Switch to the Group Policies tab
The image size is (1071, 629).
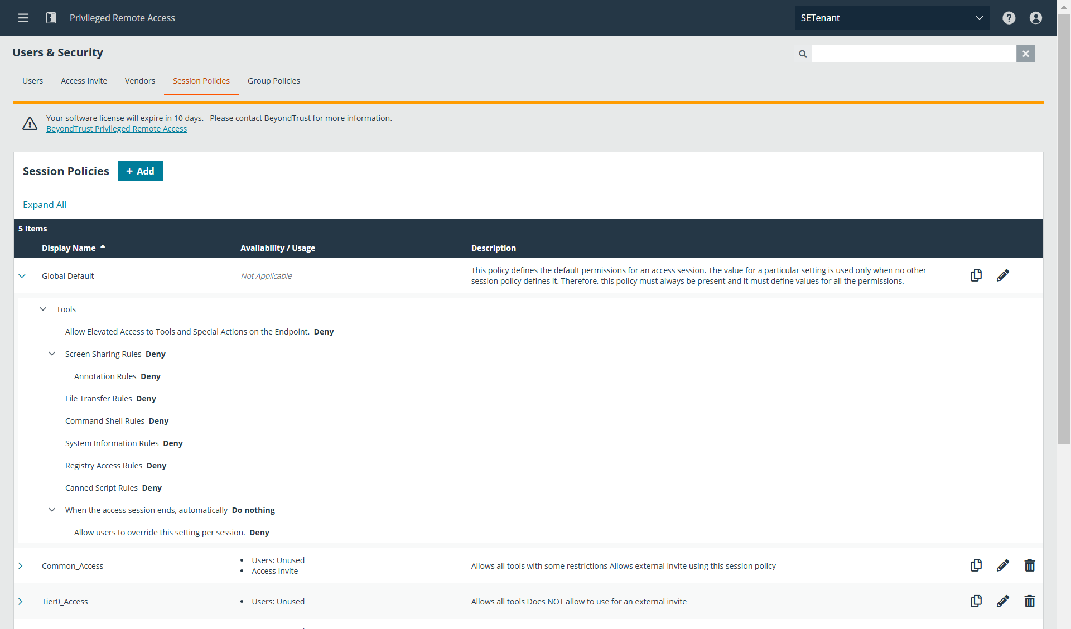(x=273, y=80)
